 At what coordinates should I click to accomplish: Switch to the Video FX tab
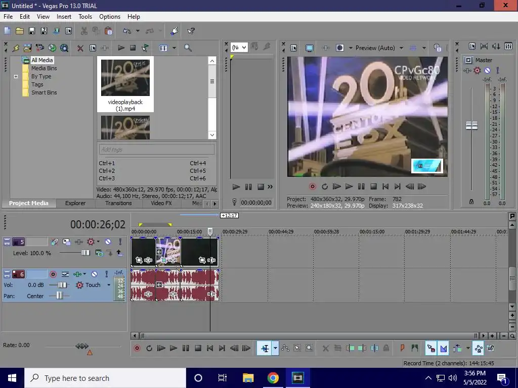161,203
